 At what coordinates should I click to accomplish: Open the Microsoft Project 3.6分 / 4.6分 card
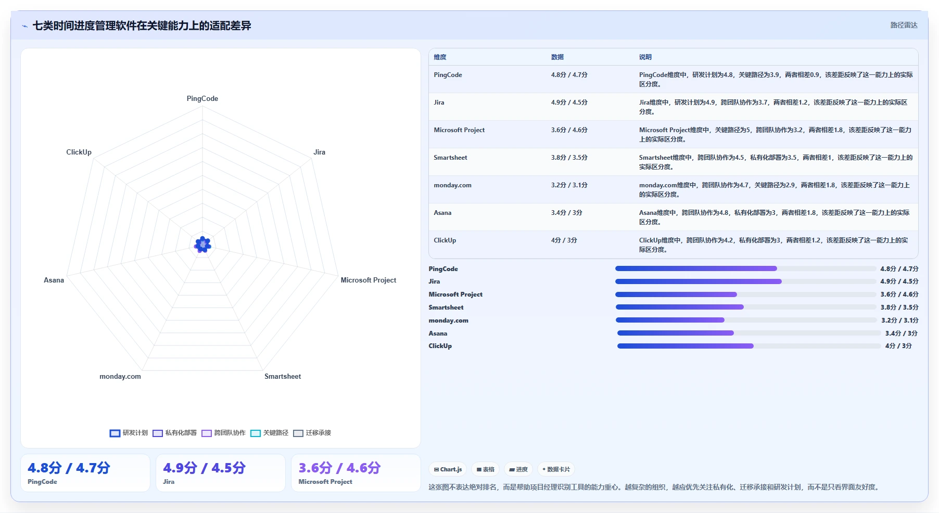point(356,473)
